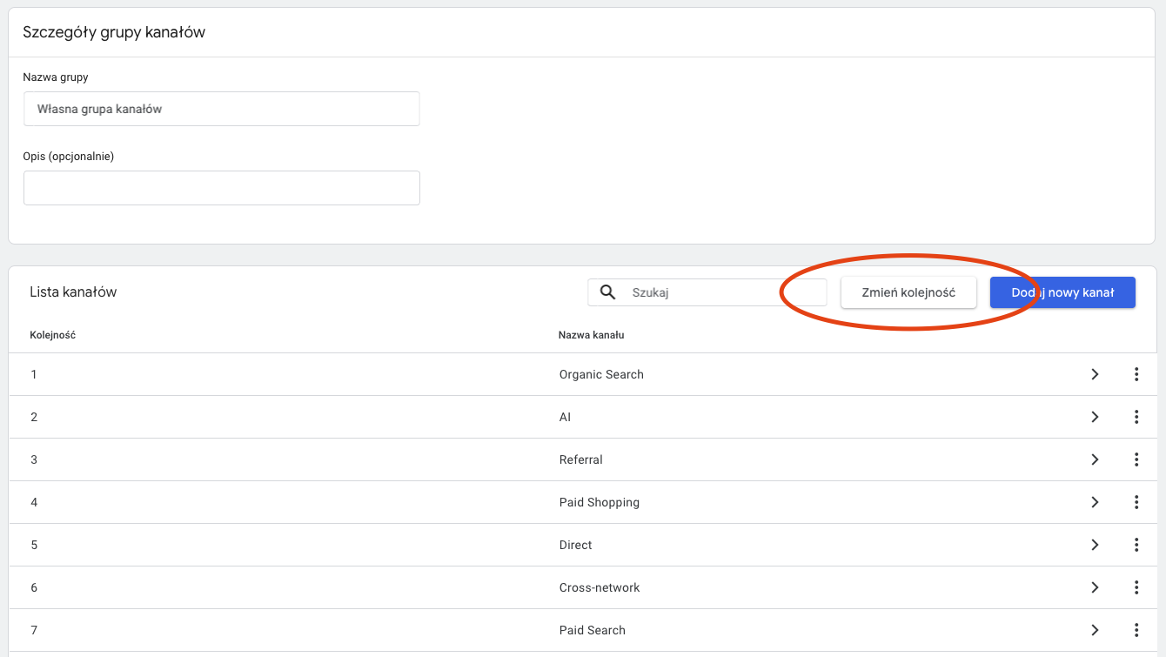Expand the Cross-network channel chevron
1166x657 pixels.
pyautogui.click(x=1095, y=587)
